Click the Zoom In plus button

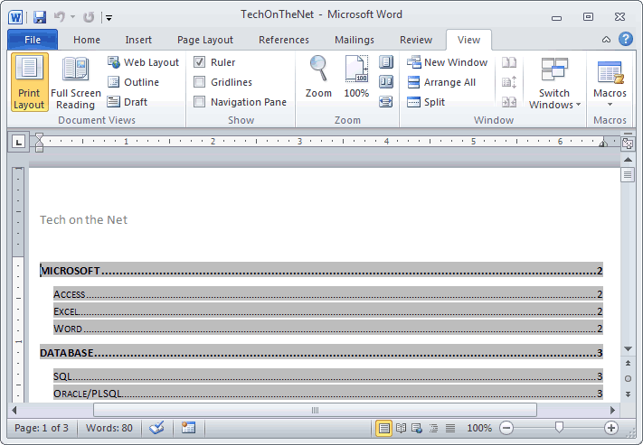pyautogui.click(x=611, y=428)
